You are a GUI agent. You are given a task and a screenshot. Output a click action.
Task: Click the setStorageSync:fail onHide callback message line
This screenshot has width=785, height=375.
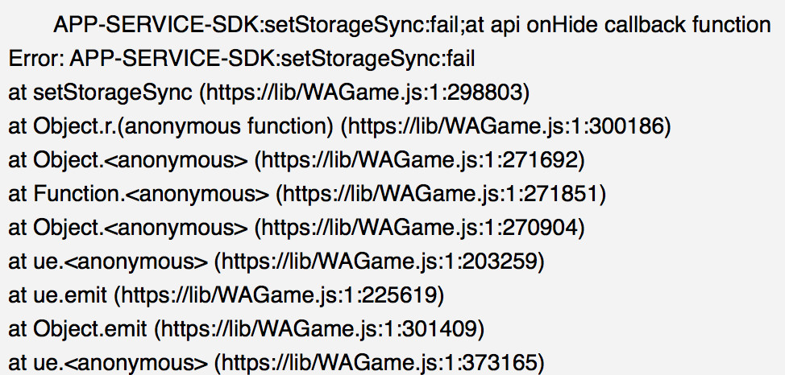coord(412,25)
